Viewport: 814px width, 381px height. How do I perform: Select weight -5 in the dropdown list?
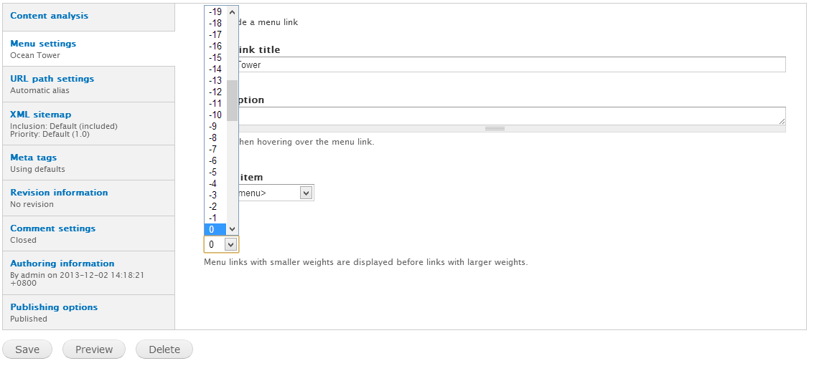pyautogui.click(x=213, y=172)
